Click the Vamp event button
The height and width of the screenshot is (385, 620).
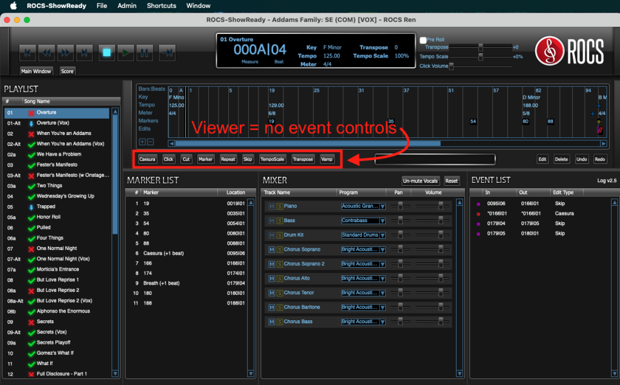pyautogui.click(x=326, y=159)
